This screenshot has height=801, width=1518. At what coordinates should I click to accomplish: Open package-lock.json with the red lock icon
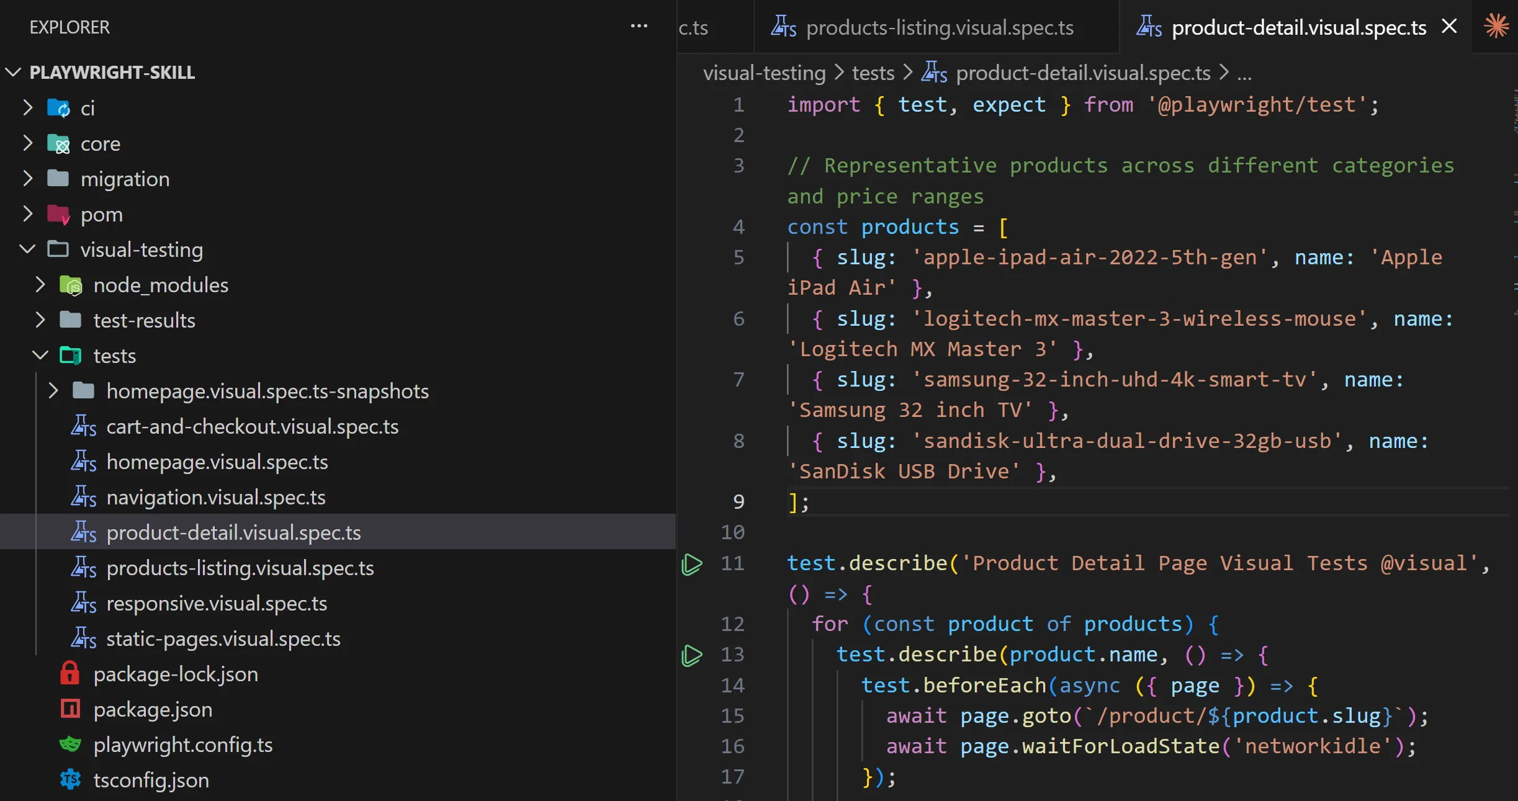[175, 674]
